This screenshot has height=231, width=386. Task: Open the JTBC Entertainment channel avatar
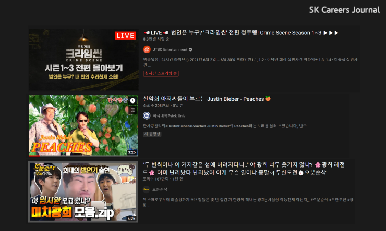(x=147, y=49)
